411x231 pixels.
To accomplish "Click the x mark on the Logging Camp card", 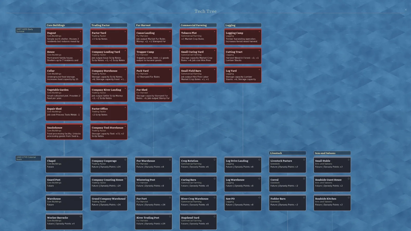I will click(x=259, y=32).
